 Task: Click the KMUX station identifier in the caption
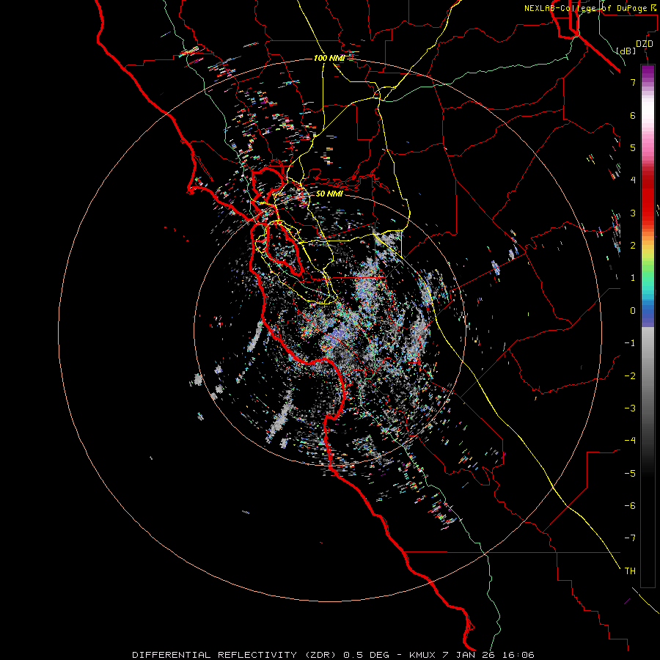[423, 655]
